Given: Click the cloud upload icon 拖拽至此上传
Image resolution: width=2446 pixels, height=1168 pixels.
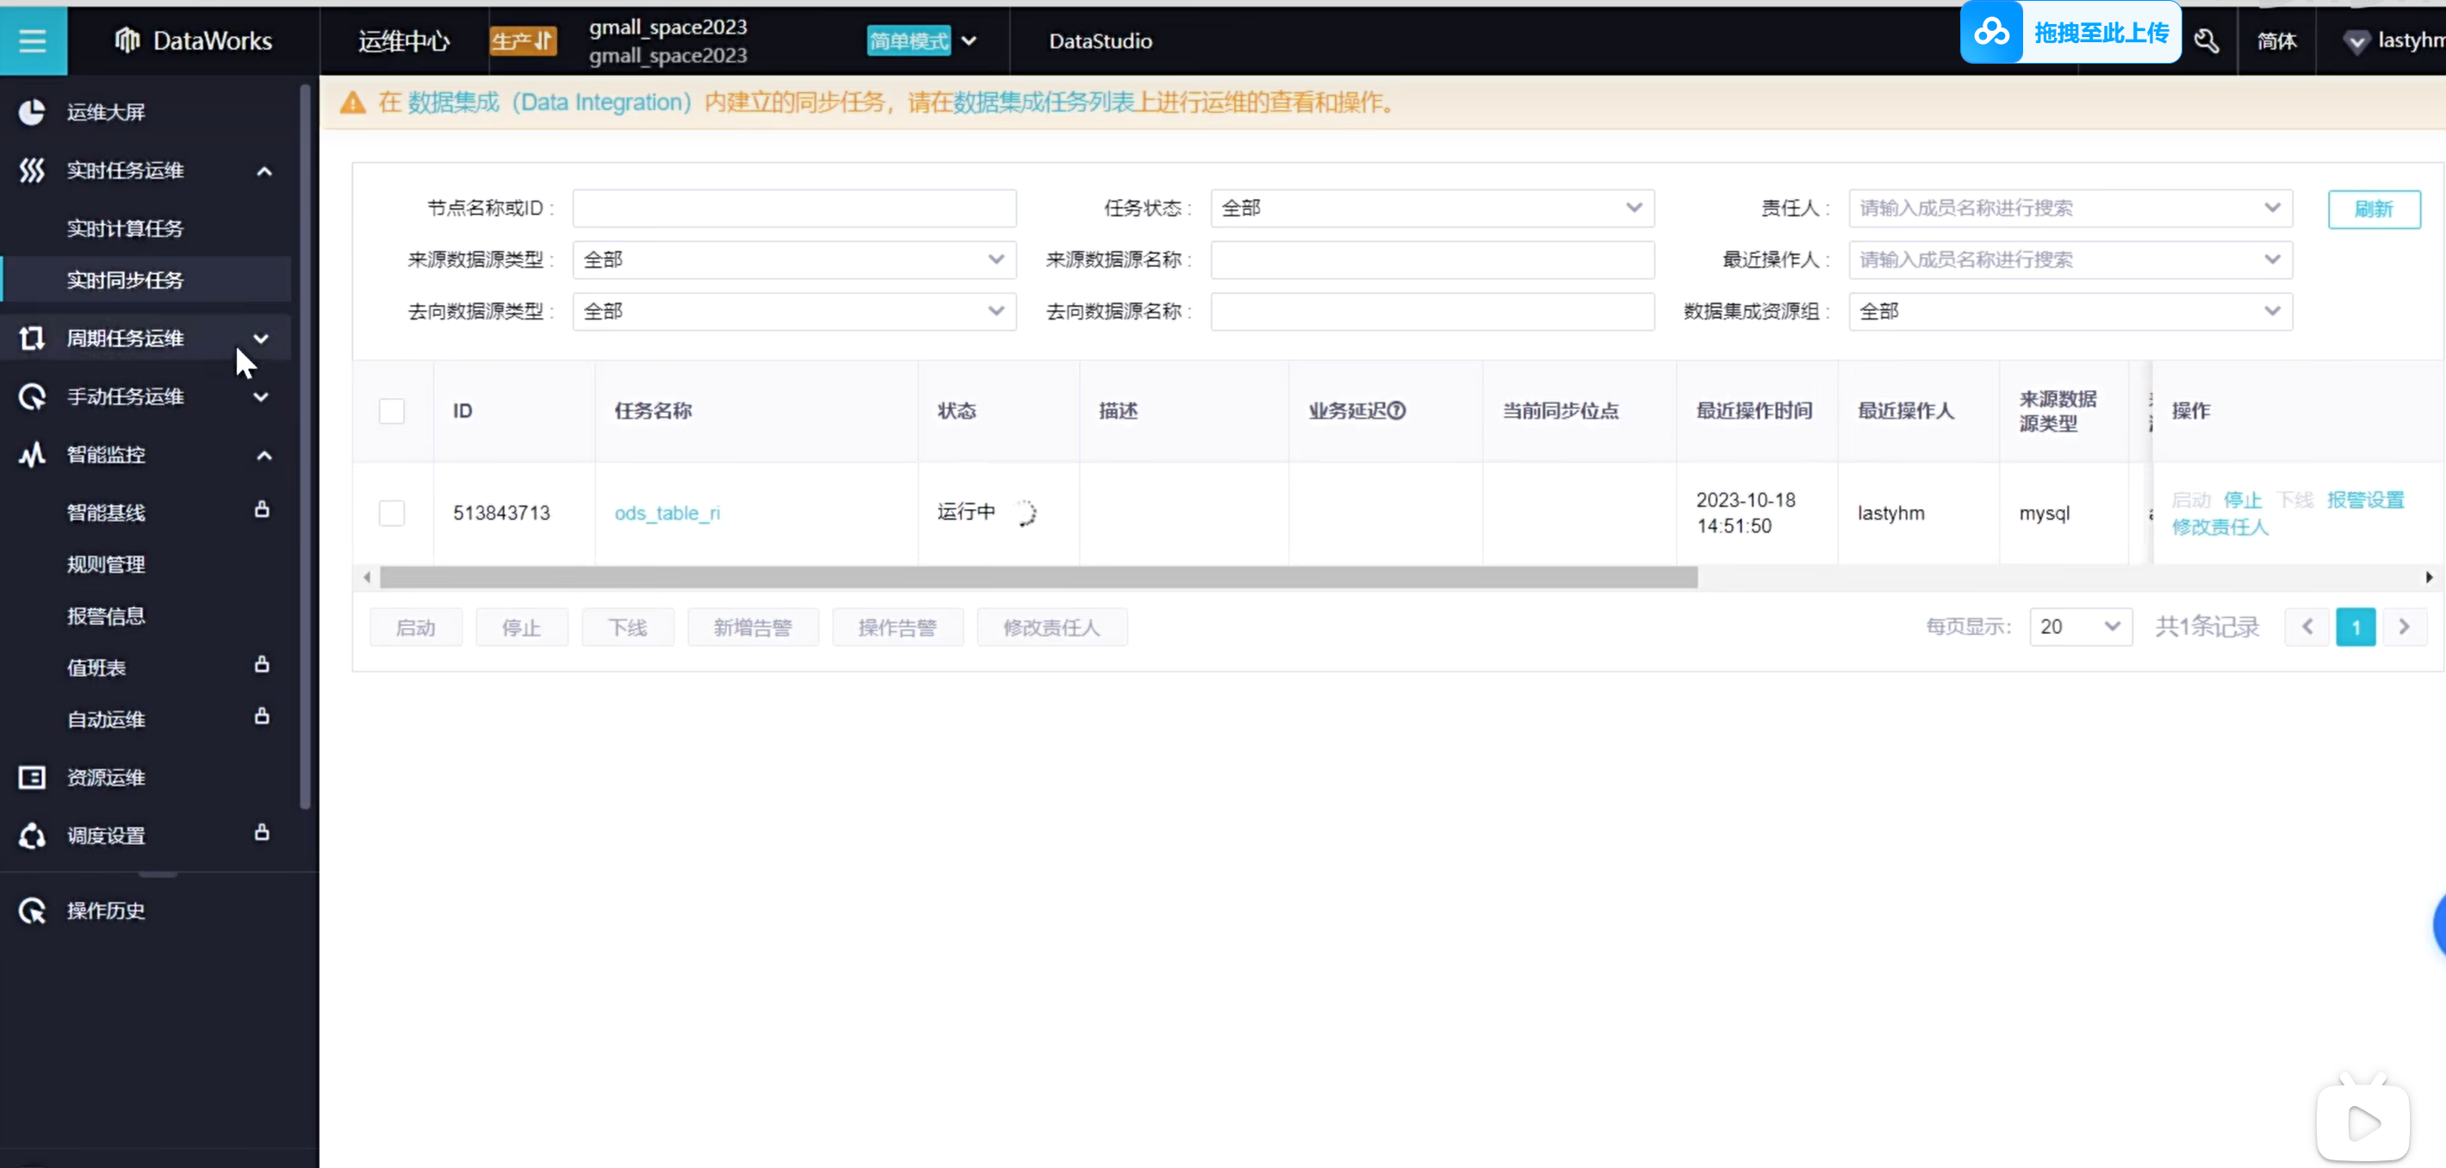Looking at the screenshot, I should 1991,34.
